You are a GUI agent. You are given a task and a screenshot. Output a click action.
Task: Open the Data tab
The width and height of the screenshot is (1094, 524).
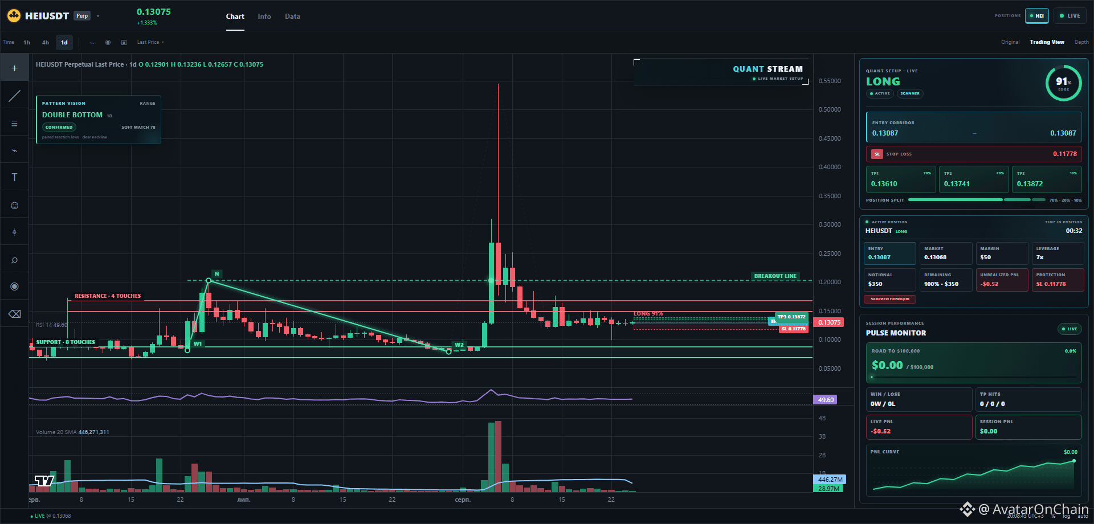point(292,17)
